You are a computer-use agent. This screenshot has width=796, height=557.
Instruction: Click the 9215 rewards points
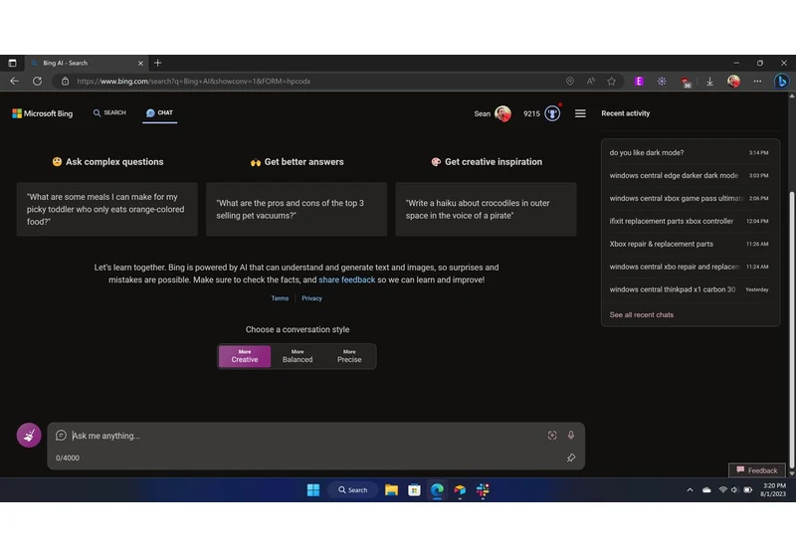pos(531,113)
